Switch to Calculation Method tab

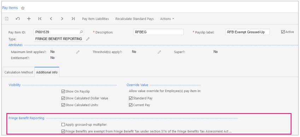click(19, 72)
